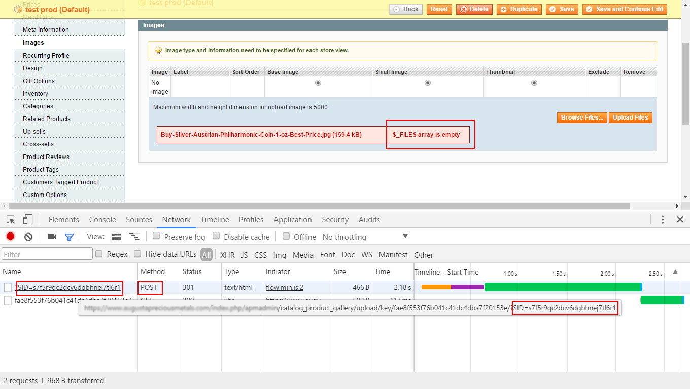Toggle the device toolbar icon

point(28,219)
